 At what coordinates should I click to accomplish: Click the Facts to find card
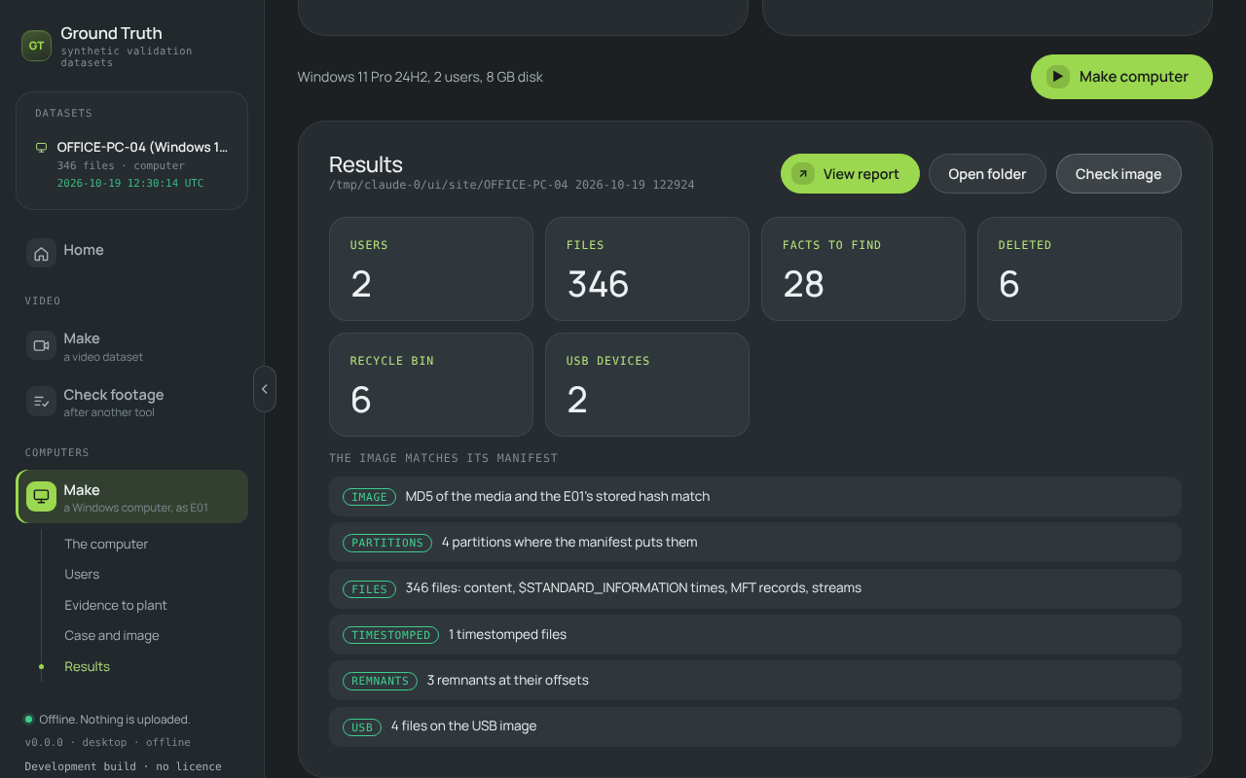pyautogui.click(x=863, y=268)
